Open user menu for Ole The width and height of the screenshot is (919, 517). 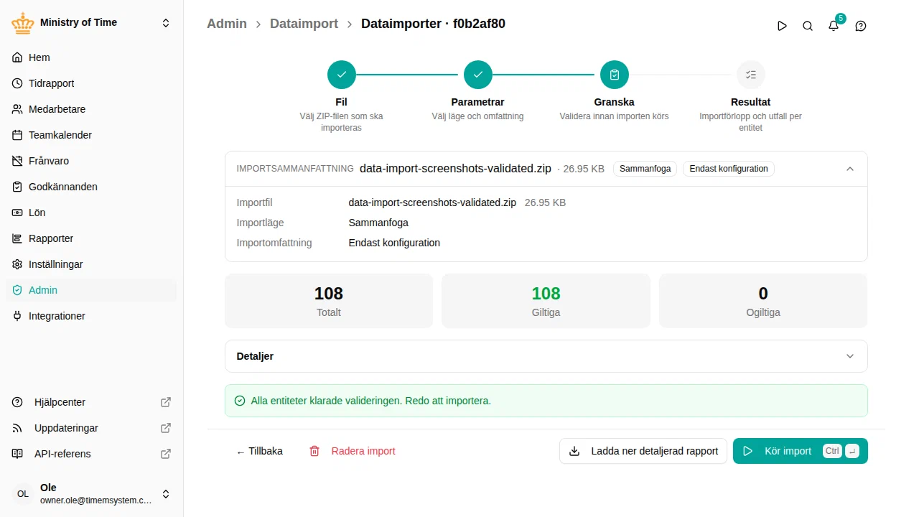pos(92,494)
